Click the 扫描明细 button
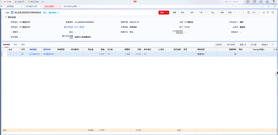 (218, 45)
